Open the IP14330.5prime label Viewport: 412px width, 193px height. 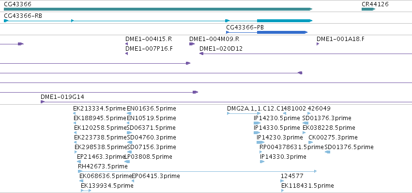(x=276, y=128)
